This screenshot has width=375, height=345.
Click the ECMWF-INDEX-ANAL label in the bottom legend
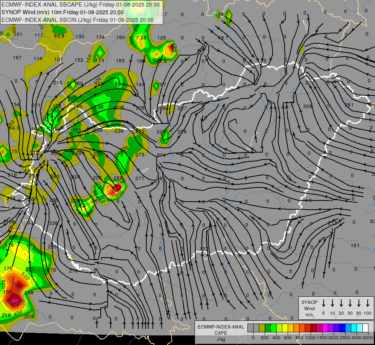(221, 327)
